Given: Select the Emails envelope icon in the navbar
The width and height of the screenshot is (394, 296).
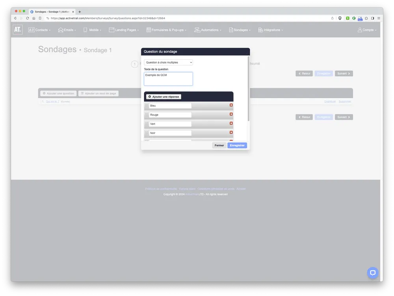Looking at the screenshot, I should (x=60, y=29).
